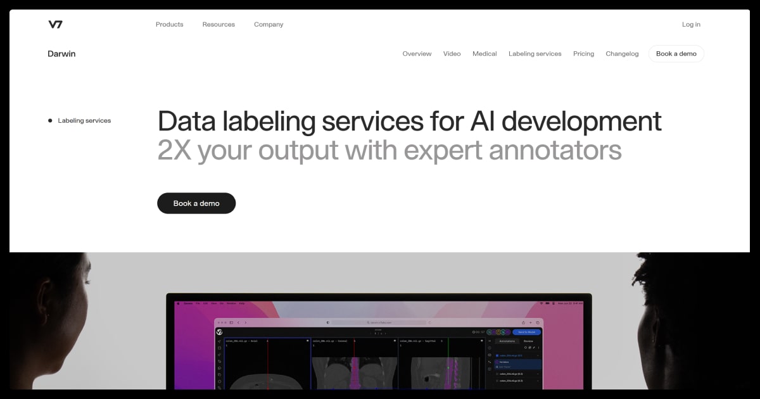The width and height of the screenshot is (760, 399).
Task: Click the Safari share icon in the pictured browser
Action: [523, 322]
